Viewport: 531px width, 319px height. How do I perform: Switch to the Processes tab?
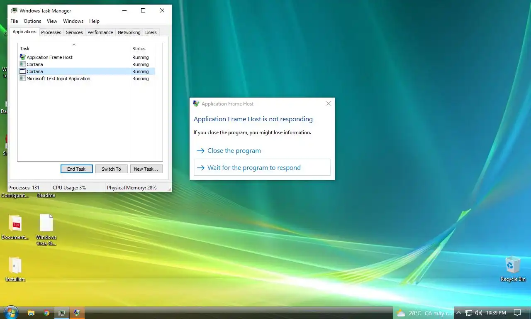tap(51, 32)
